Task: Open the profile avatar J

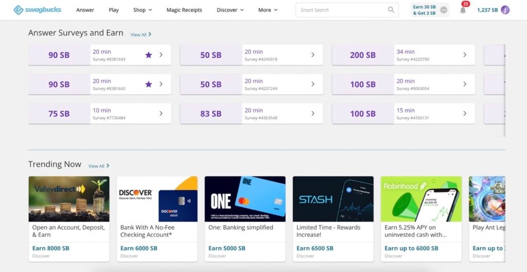Action: tap(505, 10)
